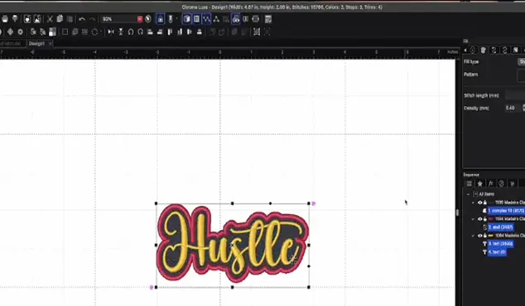The width and height of the screenshot is (525, 306).
Task: Collapse the red thread color group
Action: pyautogui.click(x=473, y=219)
